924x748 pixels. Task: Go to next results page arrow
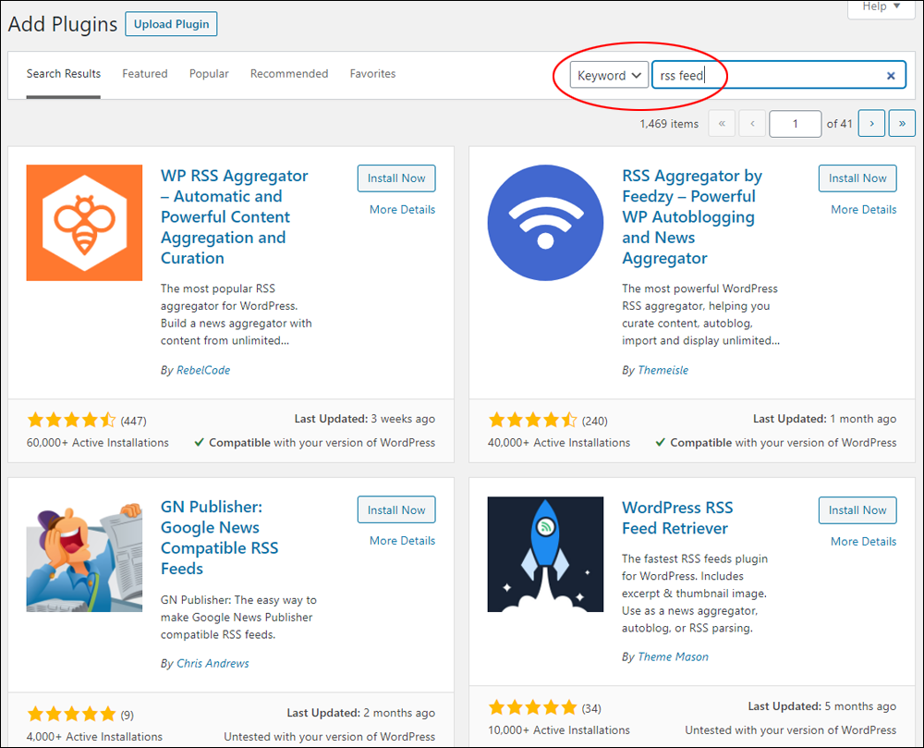click(x=871, y=123)
